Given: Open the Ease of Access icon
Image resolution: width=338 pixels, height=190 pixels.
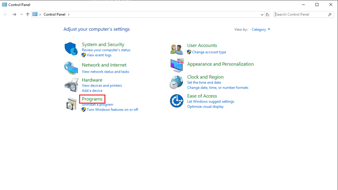Looking at the screenshot, I should pos(177,101).
